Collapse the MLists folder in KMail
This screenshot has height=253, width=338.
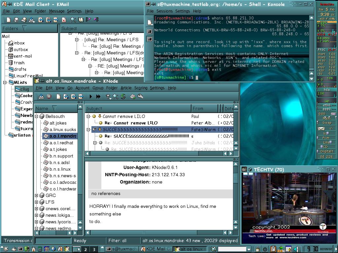pyautogui.click(x=5, y=82)
